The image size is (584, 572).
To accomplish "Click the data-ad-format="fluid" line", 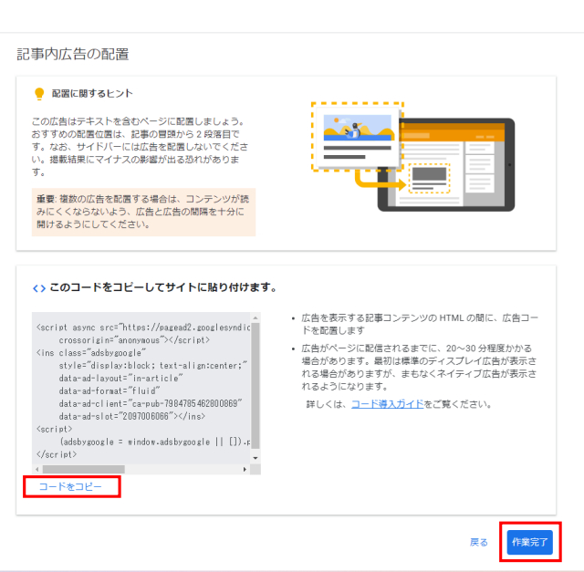I will coord(109,391).
